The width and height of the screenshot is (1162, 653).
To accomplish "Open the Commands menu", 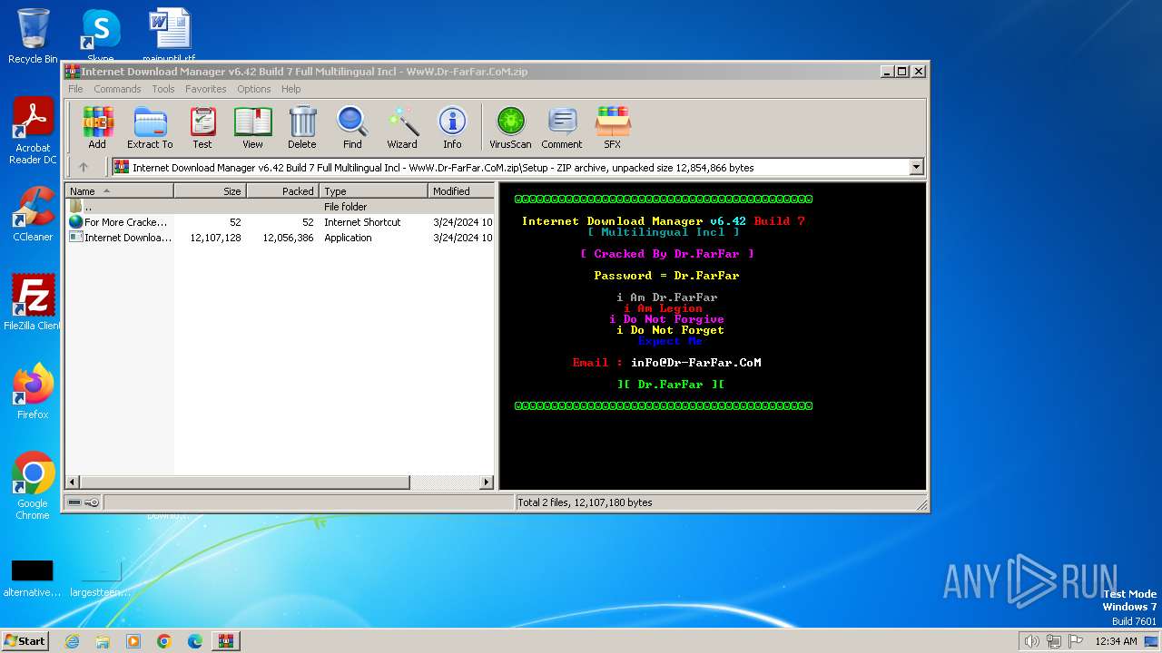I will [117, 89].
